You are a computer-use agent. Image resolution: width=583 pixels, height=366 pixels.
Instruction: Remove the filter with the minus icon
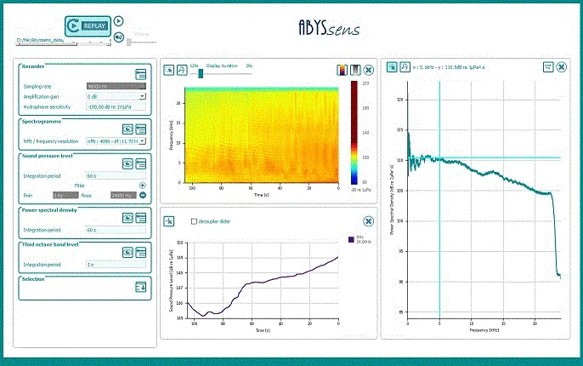(143, 195)
